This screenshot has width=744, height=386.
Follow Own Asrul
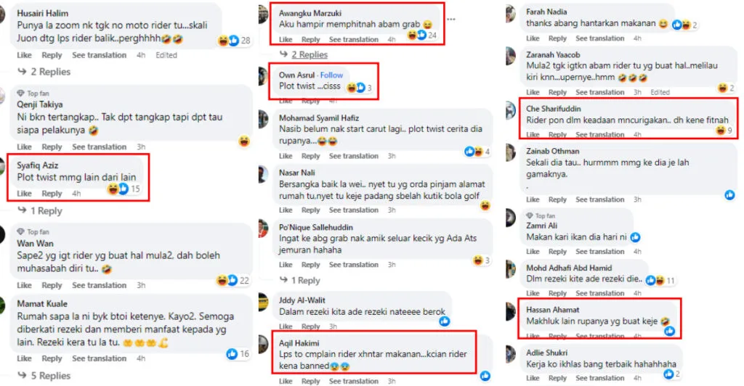331,75
